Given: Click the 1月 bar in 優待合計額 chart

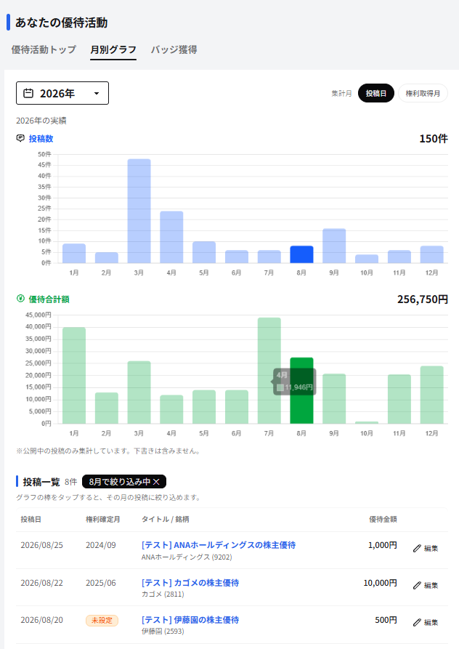Looking at the screenshot, I should click(x=74, y=376).
